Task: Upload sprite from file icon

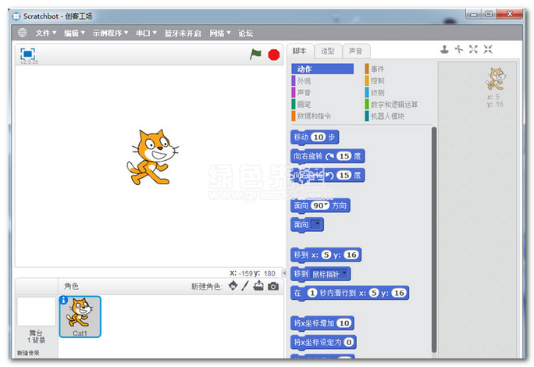Action: tap(258, 286)
